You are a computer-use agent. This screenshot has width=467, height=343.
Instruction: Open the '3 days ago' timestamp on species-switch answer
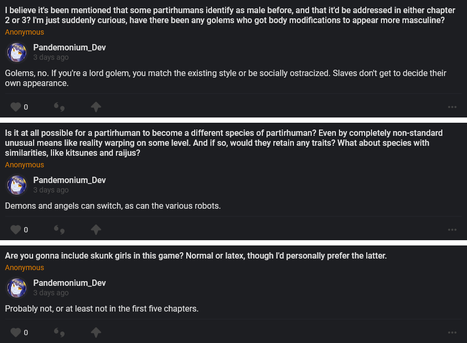pos(51,190)
